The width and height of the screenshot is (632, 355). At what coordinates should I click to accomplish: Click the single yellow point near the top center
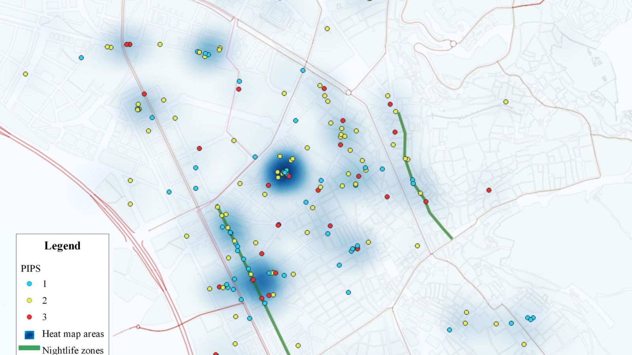[327, 29]
